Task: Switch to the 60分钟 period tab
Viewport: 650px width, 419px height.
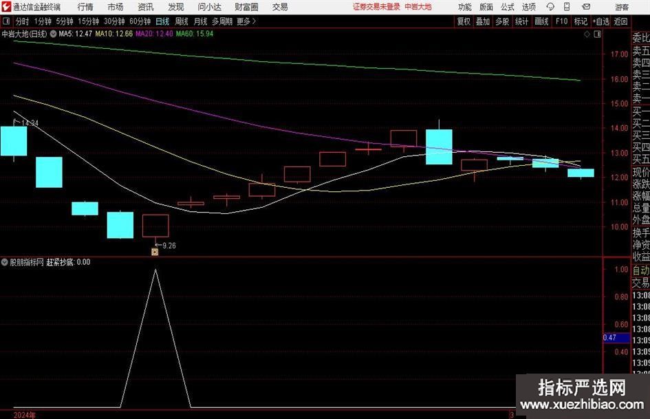Action: click(140, 21)
